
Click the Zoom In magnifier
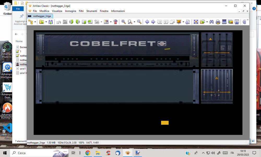(x=123, y=22)
